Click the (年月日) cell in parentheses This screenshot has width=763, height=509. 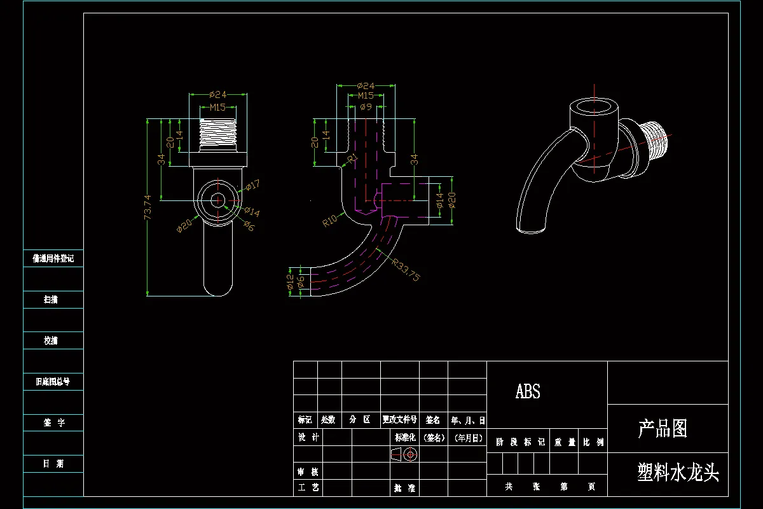[x=468, y=438]
